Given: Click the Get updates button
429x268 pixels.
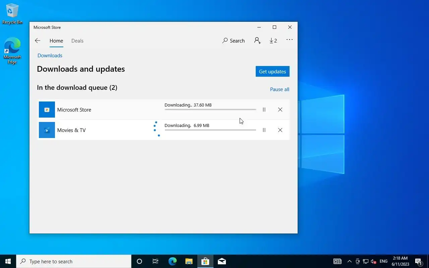Looking at the screenshot, I should click(x=272, y=71).
